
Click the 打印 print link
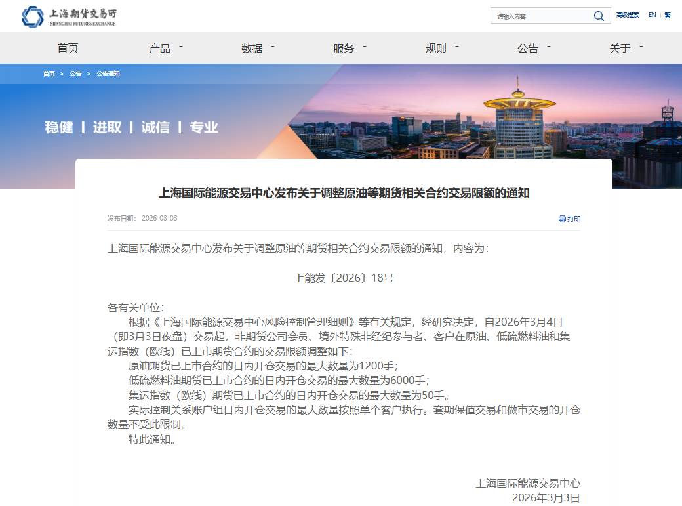tap(570, 219)
